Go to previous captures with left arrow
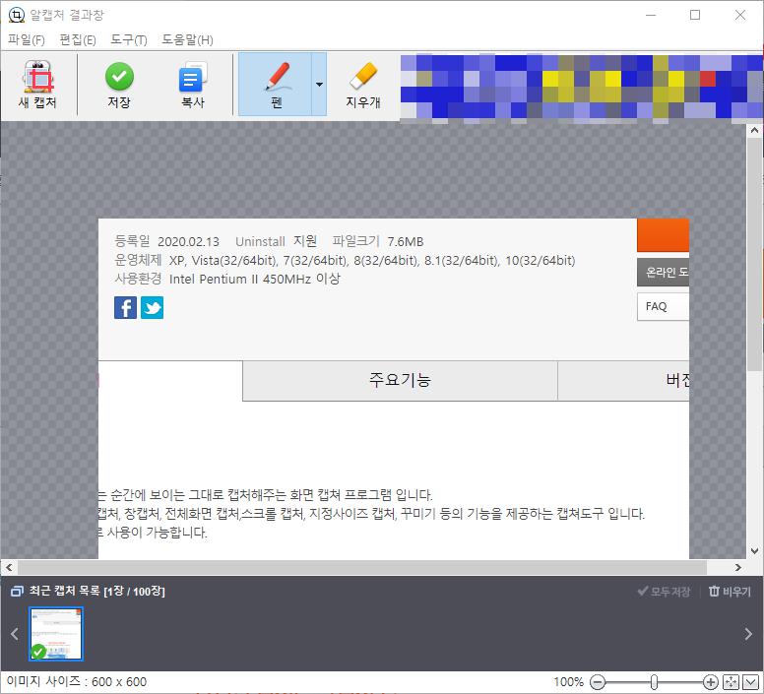Screen dimensions: 764x694 tap(15, 634)
